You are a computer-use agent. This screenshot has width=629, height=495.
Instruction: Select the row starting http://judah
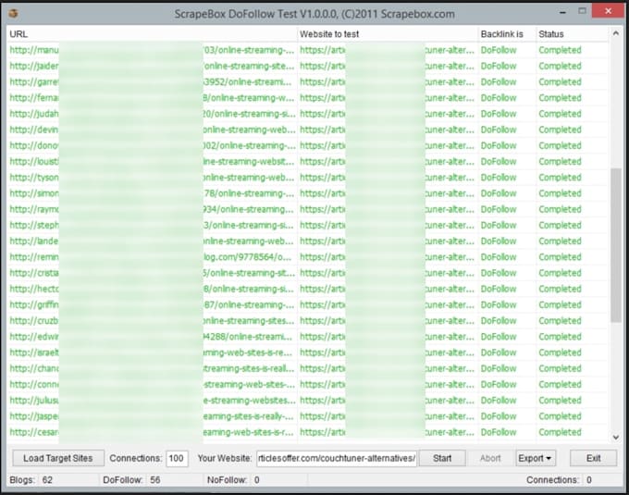tap(308, 114)
